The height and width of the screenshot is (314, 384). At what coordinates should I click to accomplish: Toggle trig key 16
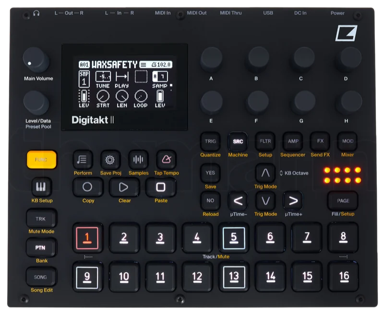(343, 277)
